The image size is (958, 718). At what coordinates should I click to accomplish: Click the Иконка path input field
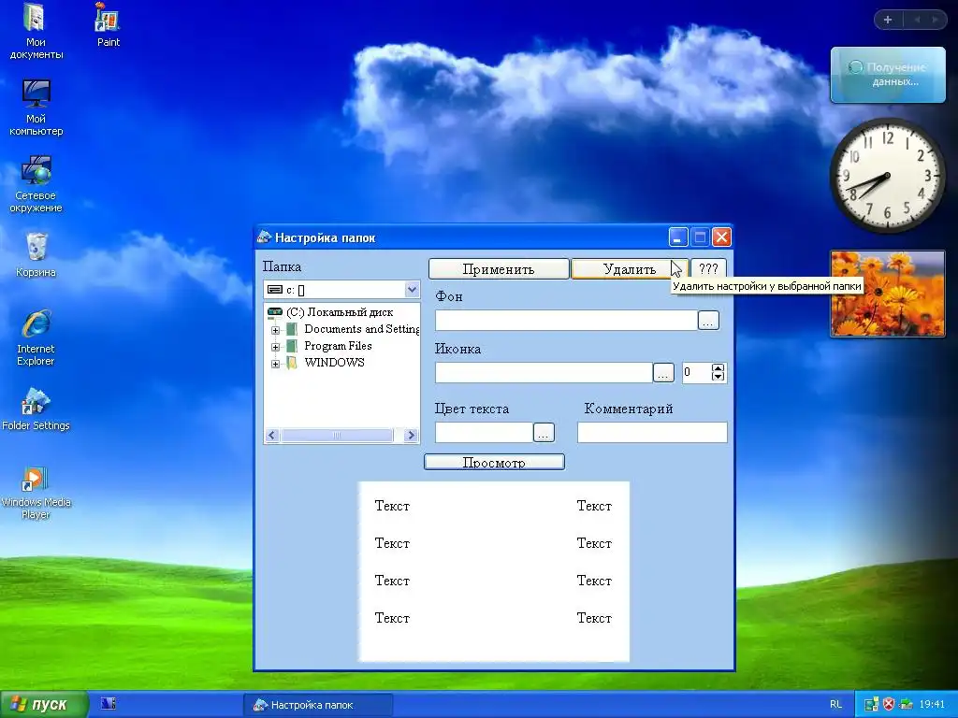coord(544,372)
